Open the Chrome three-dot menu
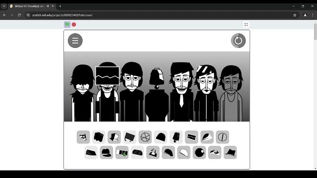The image size is (317, 178). point(313,15)
